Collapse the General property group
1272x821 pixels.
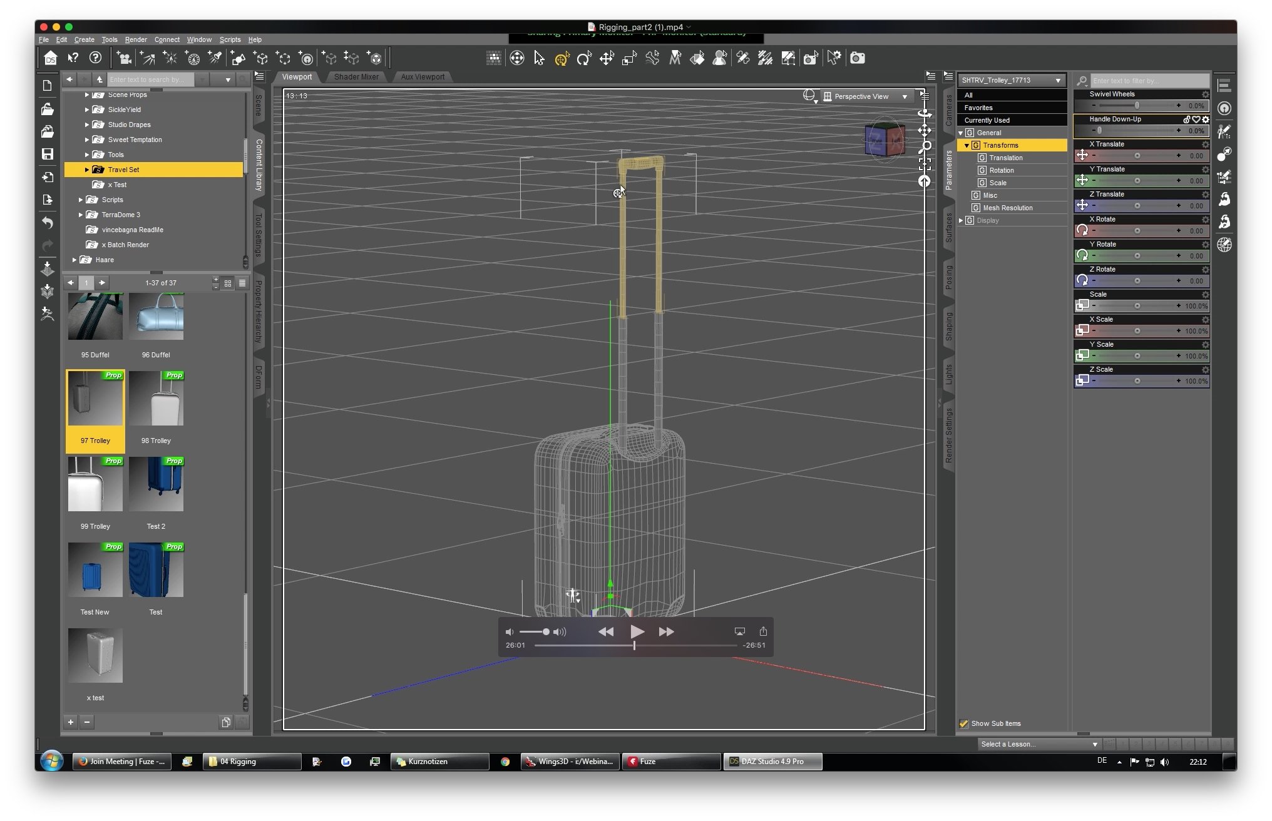point(960,133)
